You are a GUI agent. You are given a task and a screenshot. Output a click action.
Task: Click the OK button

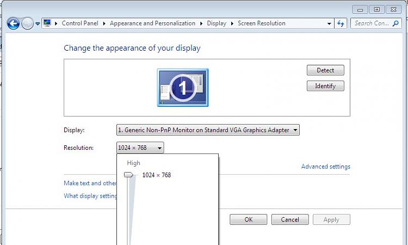point(248,219)
